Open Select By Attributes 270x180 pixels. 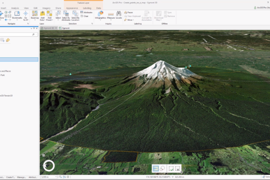(x=66, y=16)
